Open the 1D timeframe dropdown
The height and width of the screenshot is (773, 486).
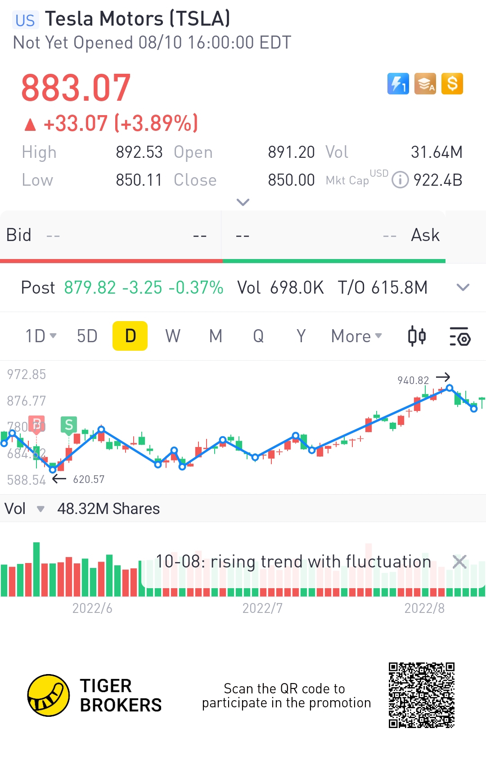(x=40, y=336)
